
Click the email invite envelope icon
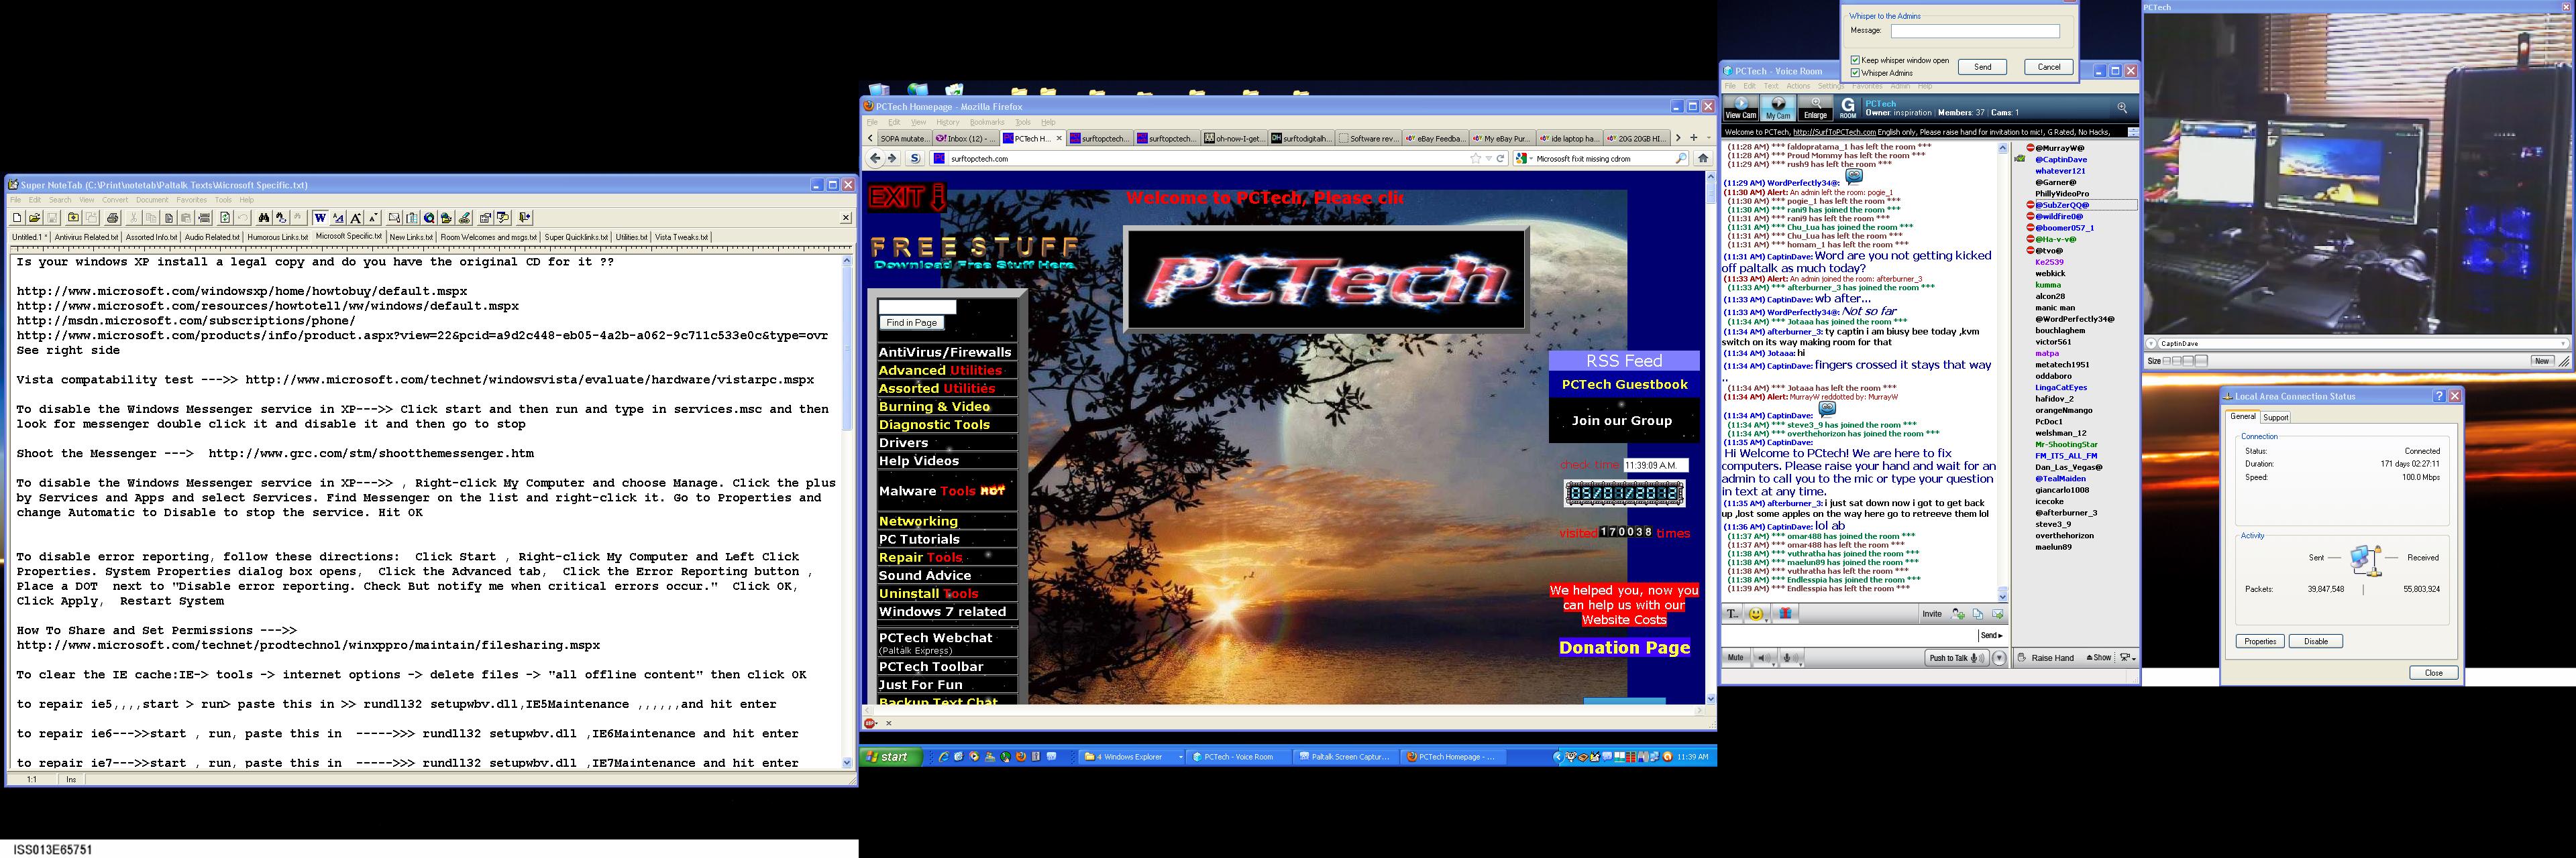tap(1998, 614)
